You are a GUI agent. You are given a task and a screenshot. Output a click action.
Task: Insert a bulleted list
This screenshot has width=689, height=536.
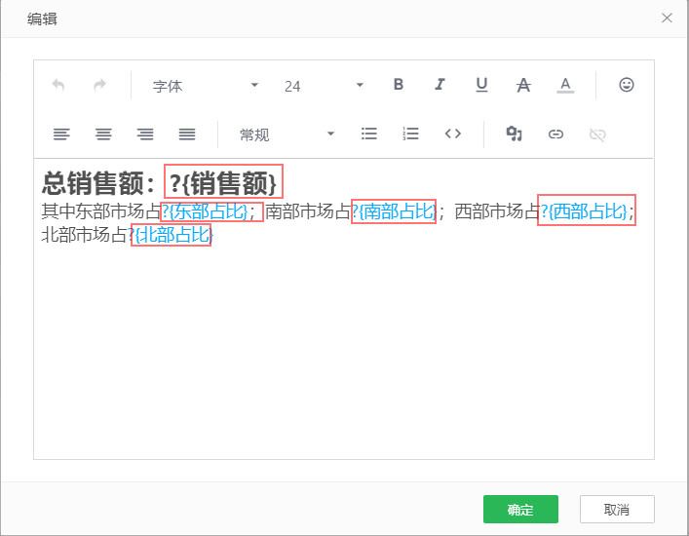coord(368,134)
